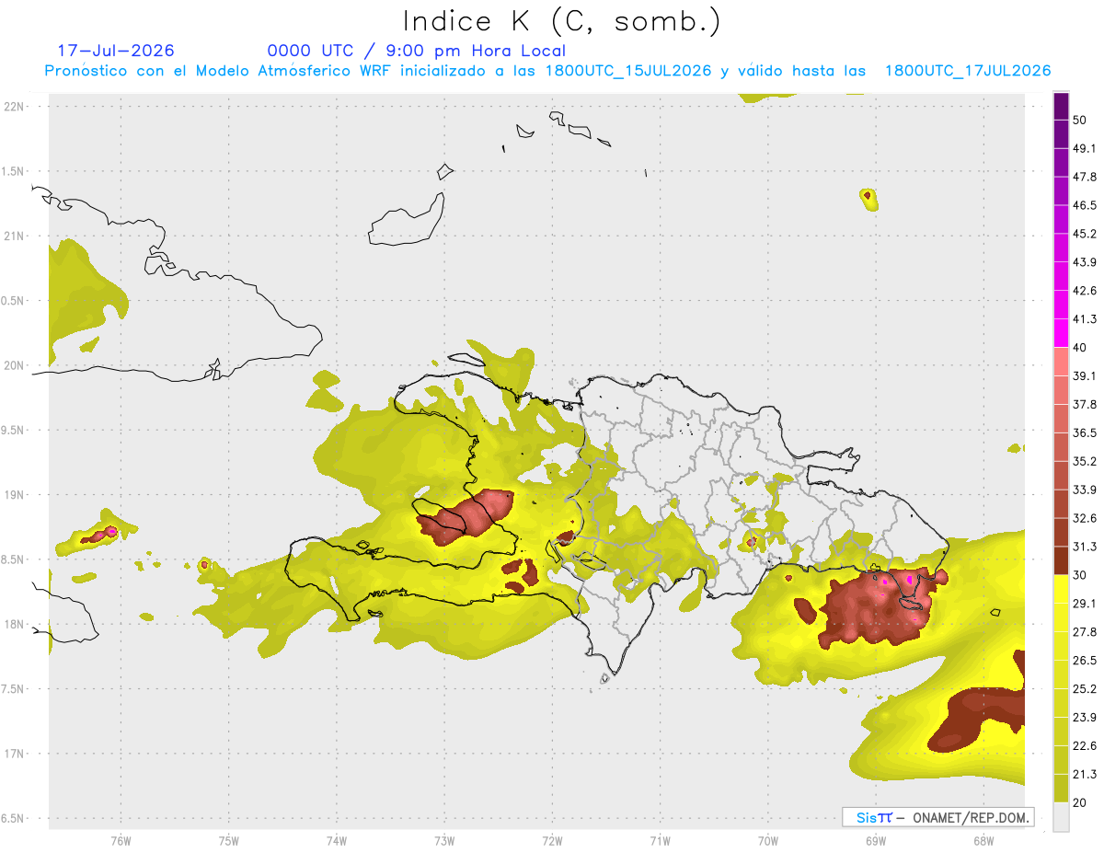
Task: Click the SisTT - ONAMET/REP.DOM. credit box
Action: coord(937,817)
